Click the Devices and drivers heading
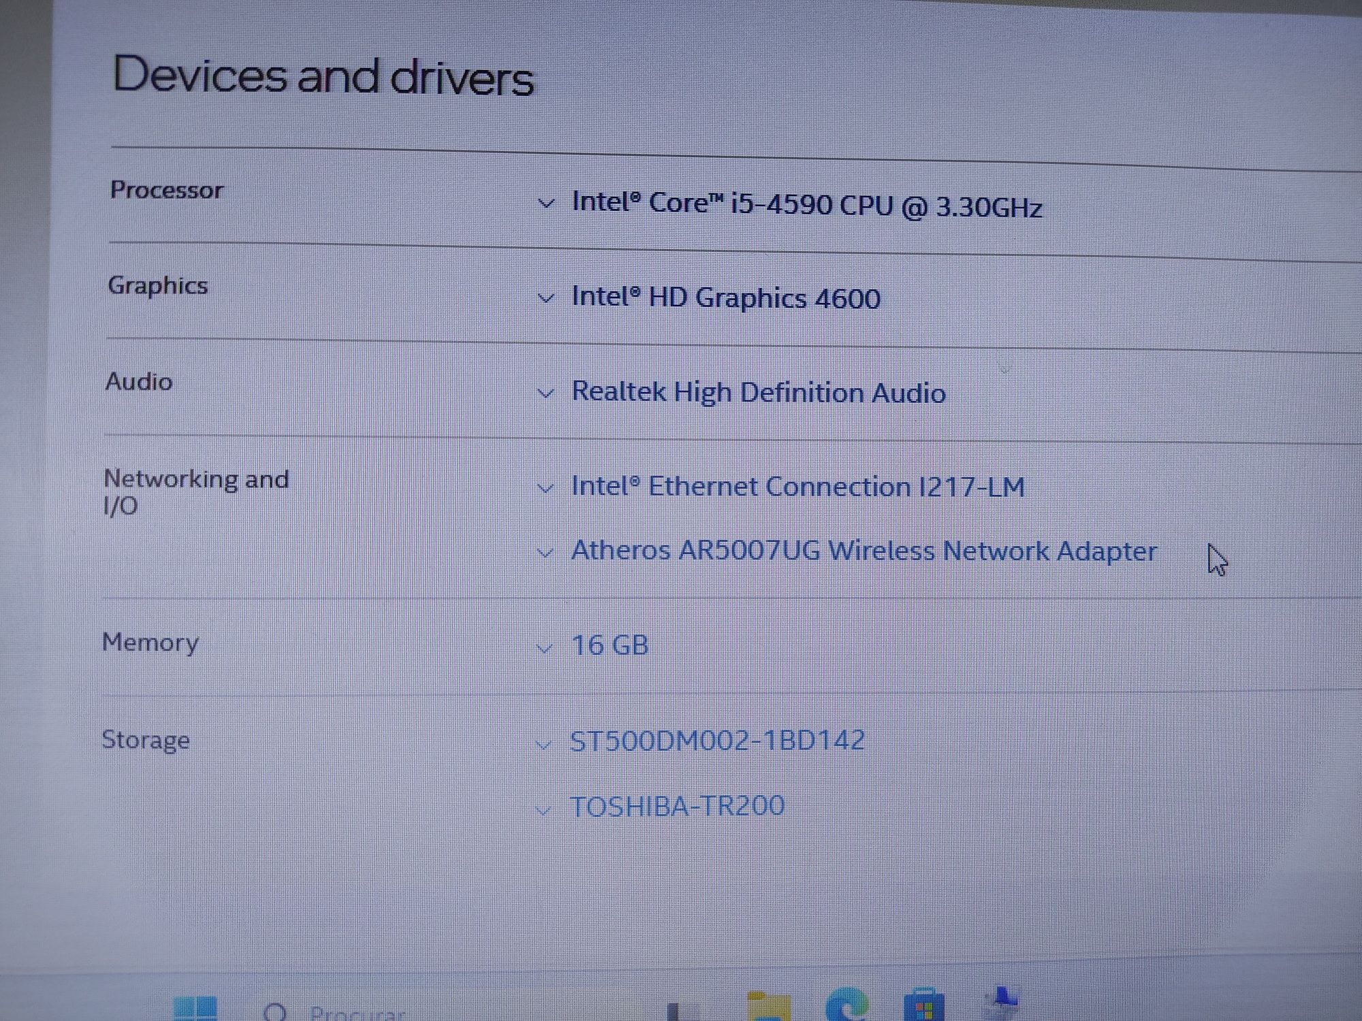 point(323,76)
